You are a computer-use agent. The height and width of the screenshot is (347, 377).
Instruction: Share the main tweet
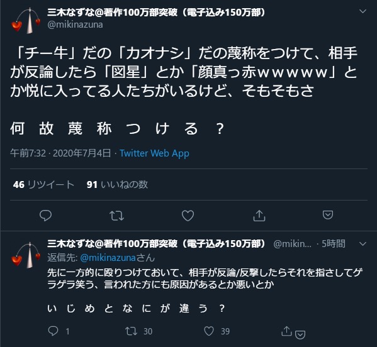[x=259, y=216]
